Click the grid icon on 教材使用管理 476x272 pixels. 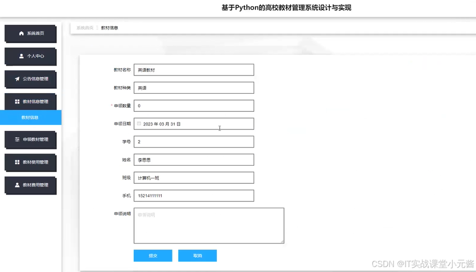tap(18, 162)
